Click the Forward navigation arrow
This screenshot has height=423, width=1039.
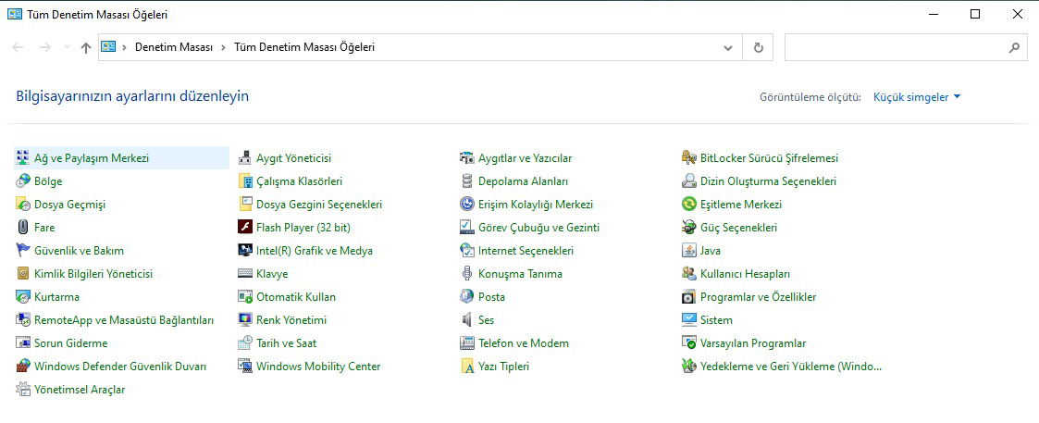click(x=45, y=48)
